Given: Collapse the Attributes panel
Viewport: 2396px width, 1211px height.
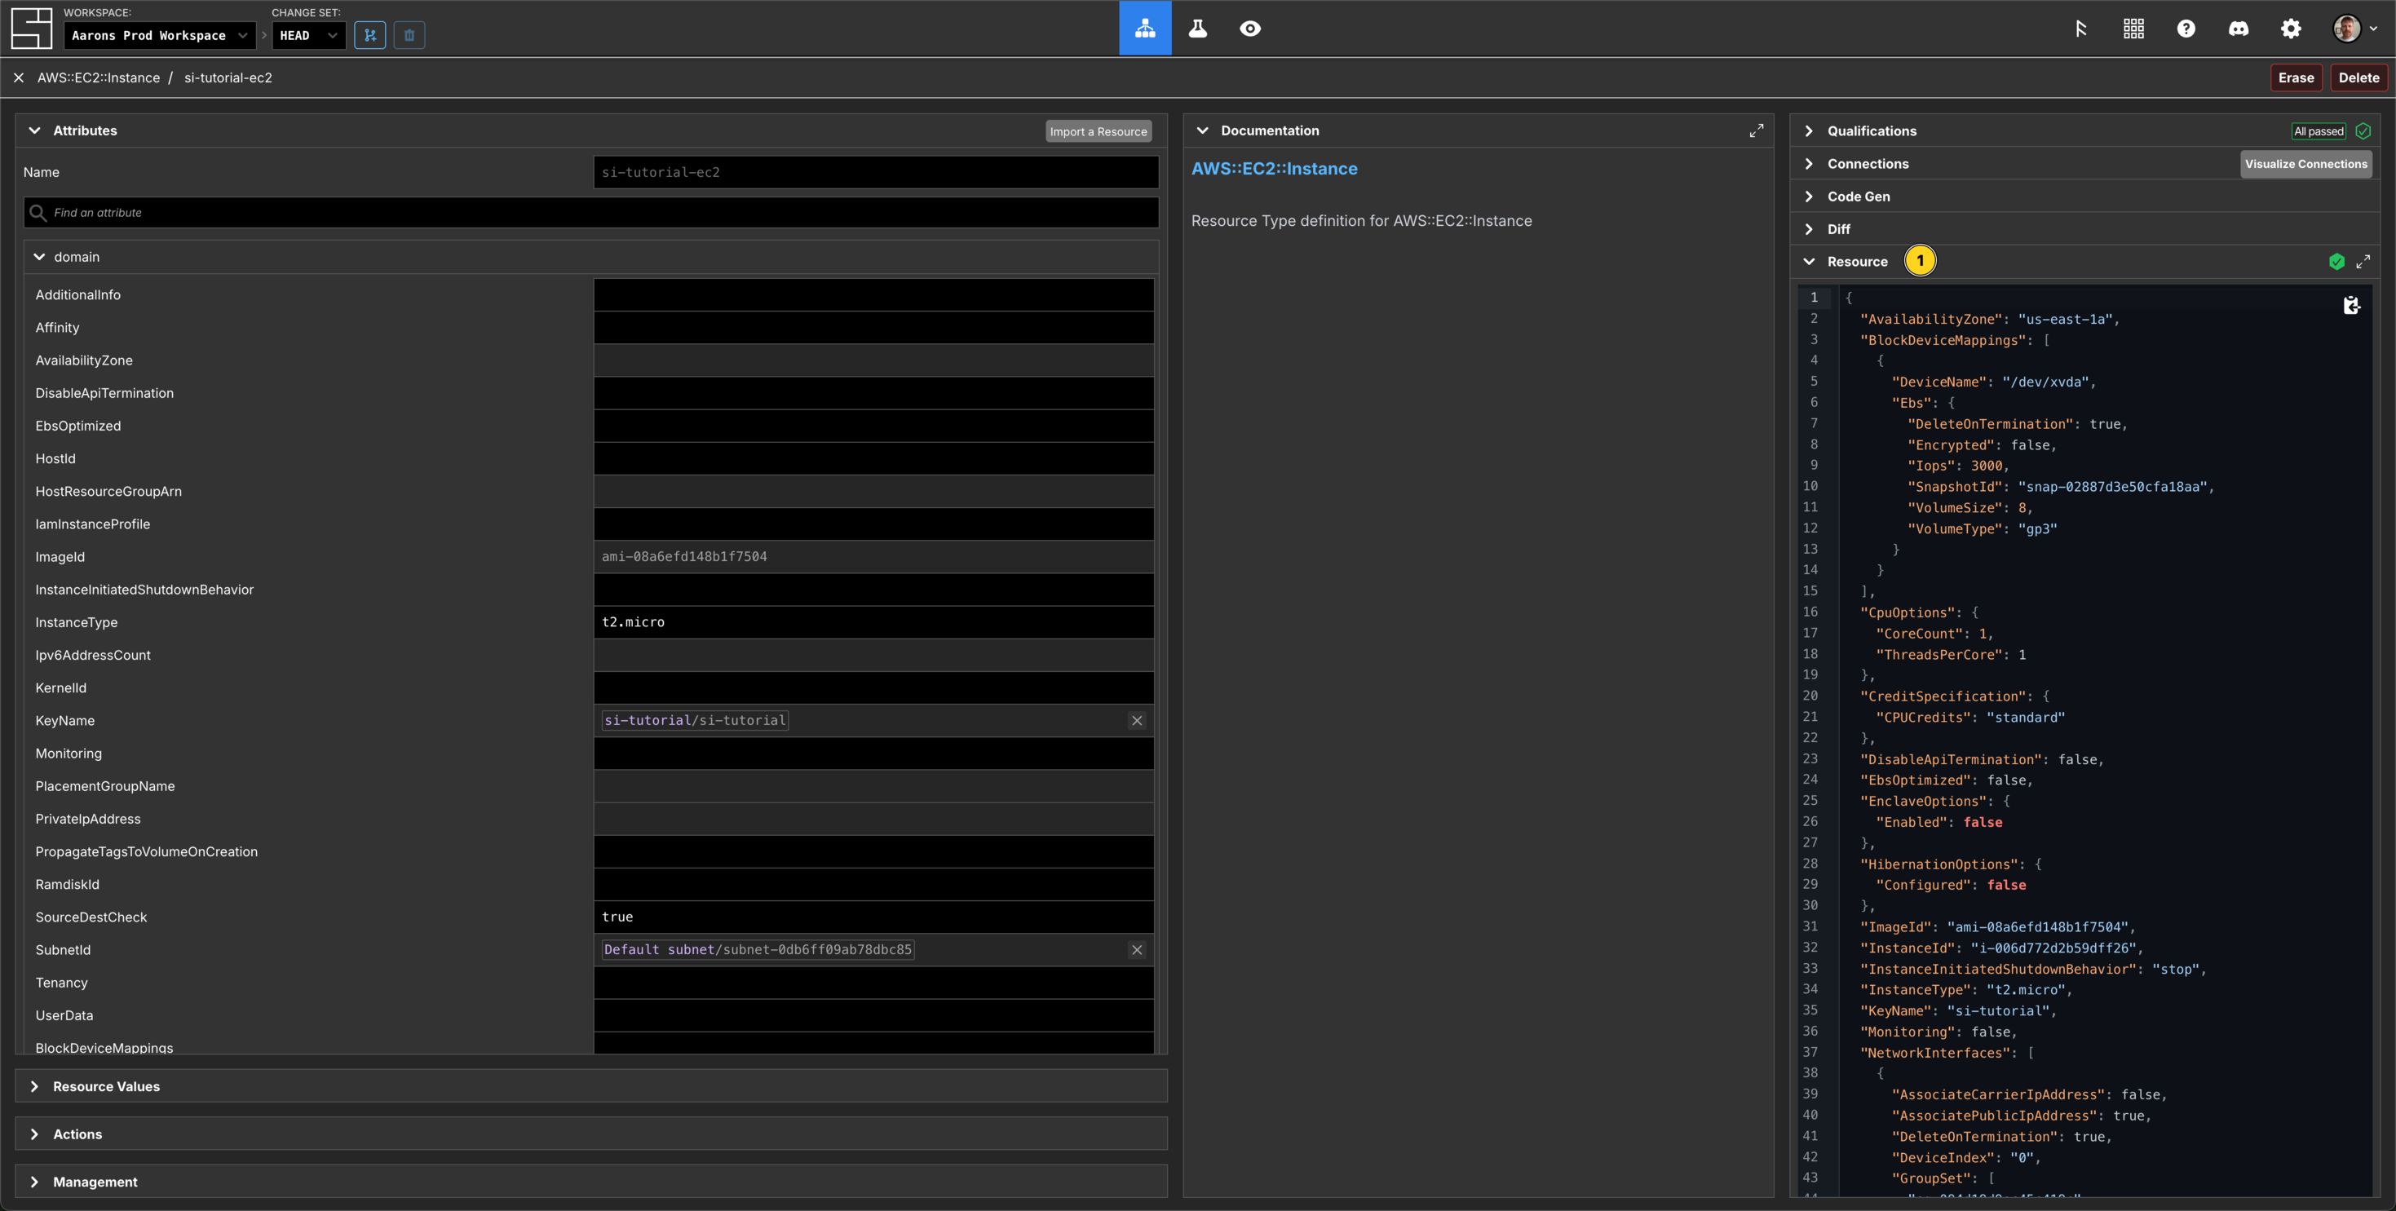Looking at the screenshot, I should point(34,131).
